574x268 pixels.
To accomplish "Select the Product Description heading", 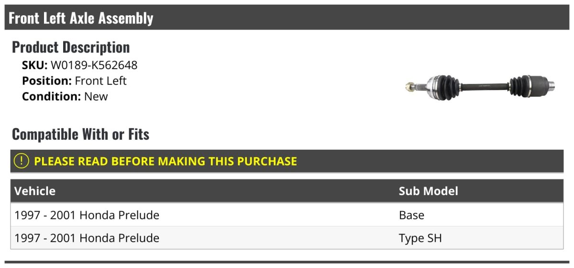I will pyautogui.click(x=71, y=47).
